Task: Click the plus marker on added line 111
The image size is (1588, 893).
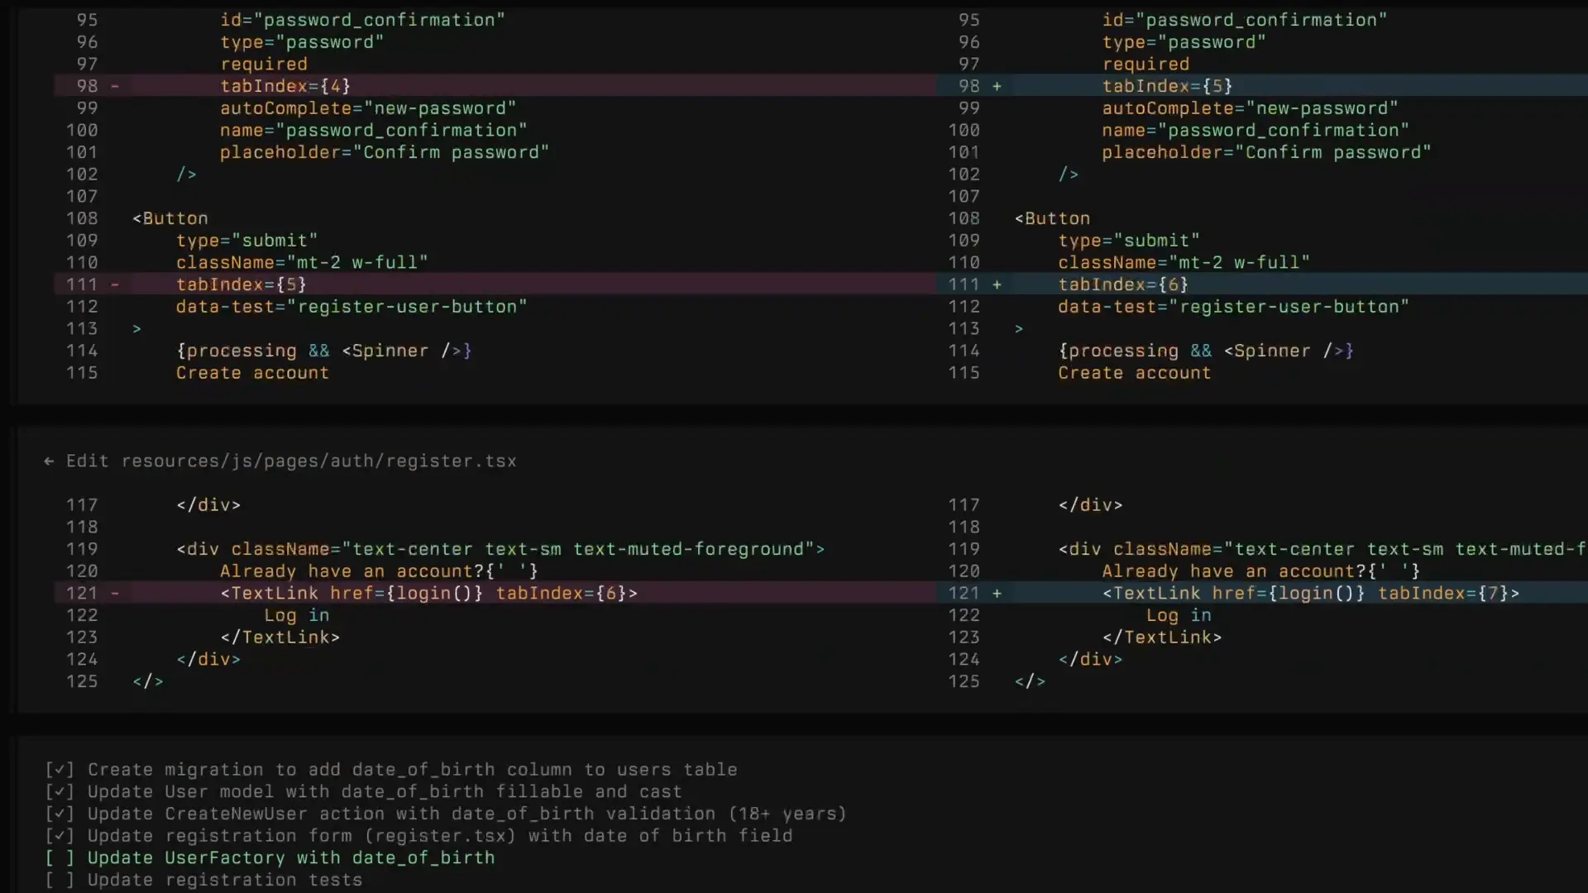Action: (x=997, y=284)
